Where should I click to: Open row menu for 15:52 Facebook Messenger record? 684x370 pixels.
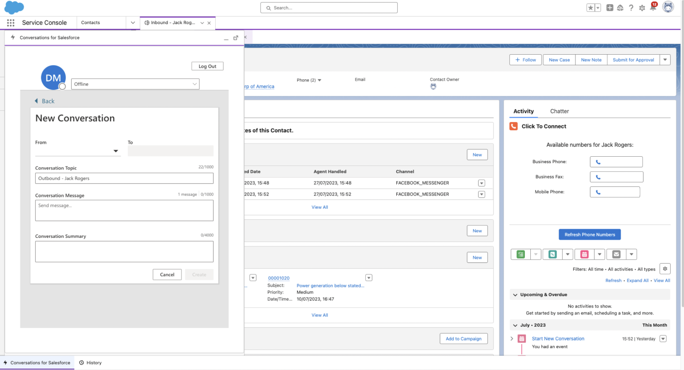pyautogui.click(x=481, y=194)
